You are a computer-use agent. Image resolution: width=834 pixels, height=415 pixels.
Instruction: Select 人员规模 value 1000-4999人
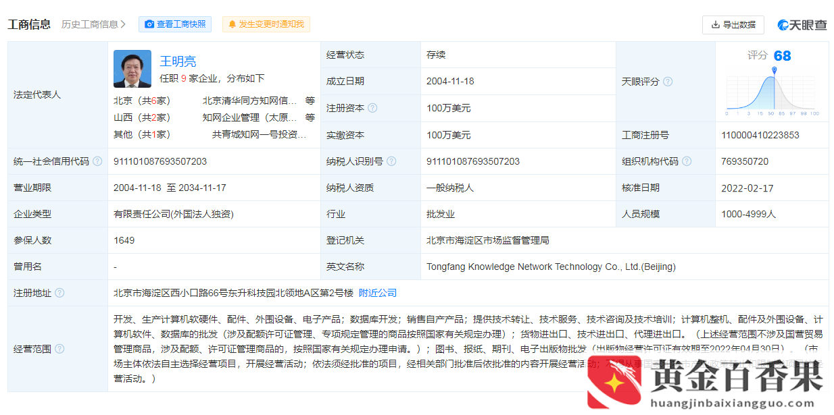[x=749, y=214]
